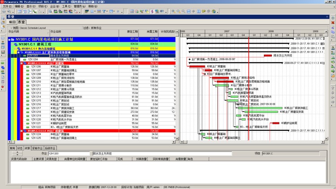Image resolution: width=336 pixels, height=189 pixels.
Task: Click the Add icon in right command bar
Action: tap(333, 18)
